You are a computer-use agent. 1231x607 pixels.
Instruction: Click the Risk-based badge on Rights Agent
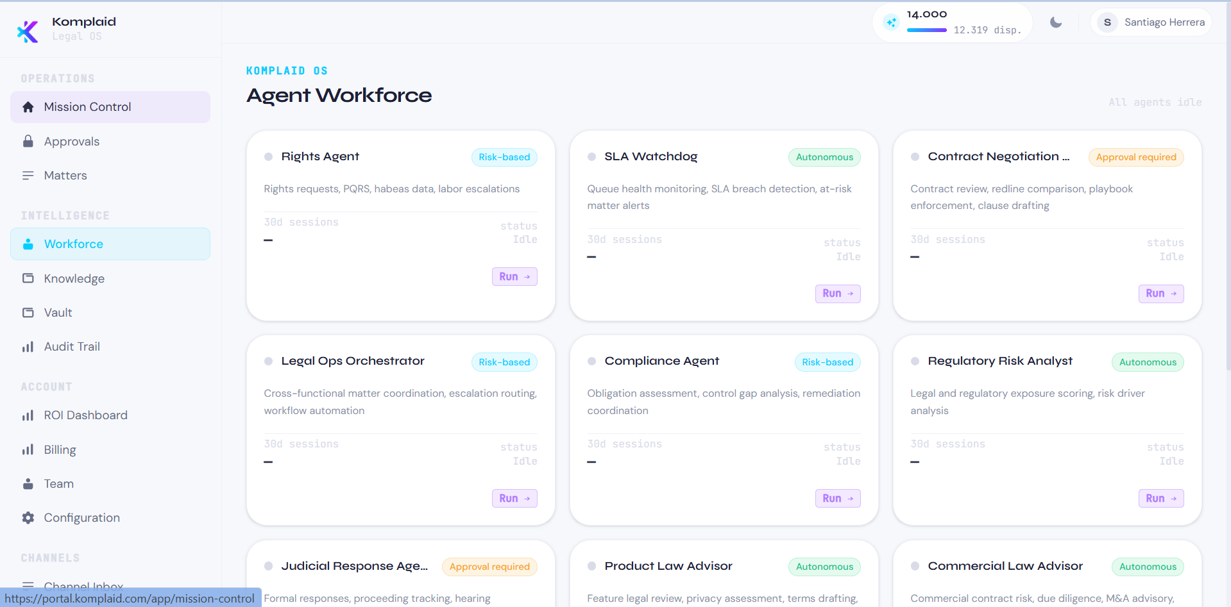coord(504,157)
